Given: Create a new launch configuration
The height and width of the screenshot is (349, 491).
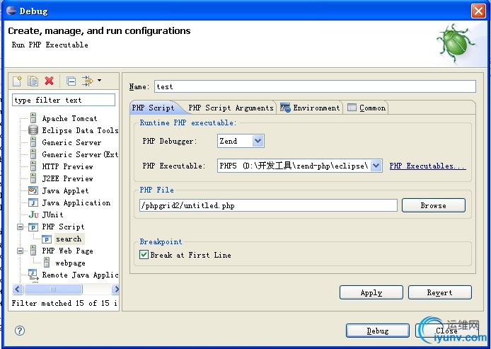Looking at the screenshot, I should 17,81.
